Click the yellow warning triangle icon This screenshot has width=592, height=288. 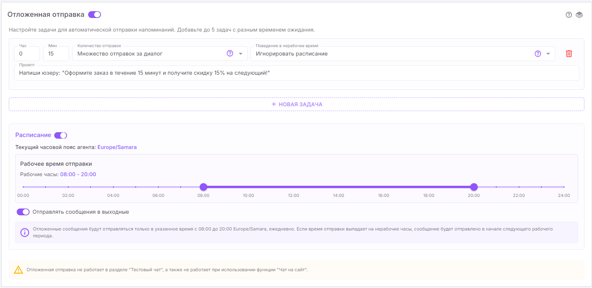18,270
